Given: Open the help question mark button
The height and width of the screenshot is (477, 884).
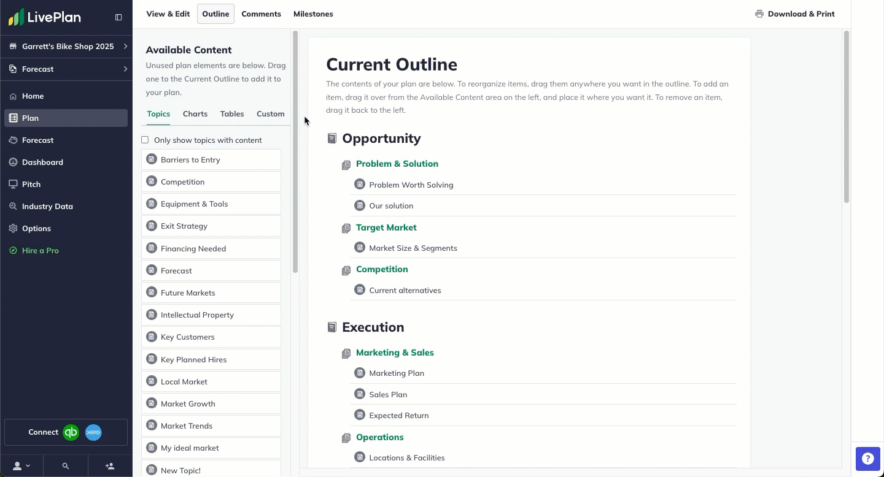Looking at the screenshot, I should 867,459.
